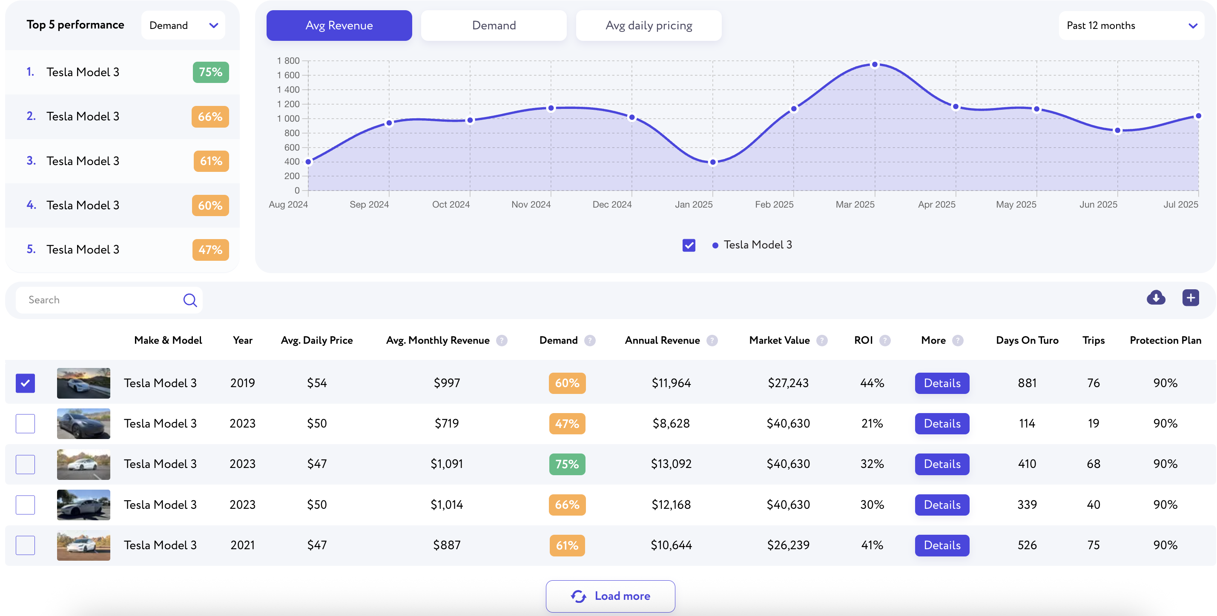Click the Protection Plan header
The width and height of the screenshot is (1217, 616).
[x=1165, y=340]
